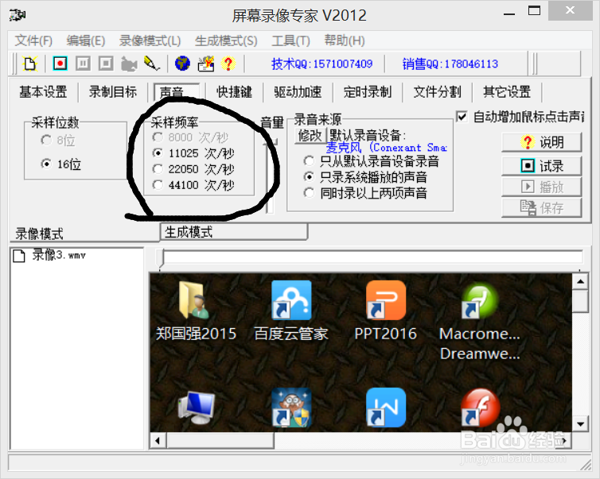Click the red question mark help icon in toolbar

tap(228, 64)
